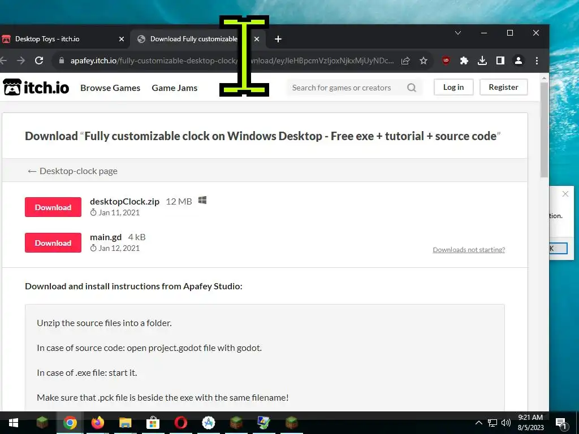Screen dimensions: 579x434
Task: Open the network tray icon
Action: tap(492, 423)
